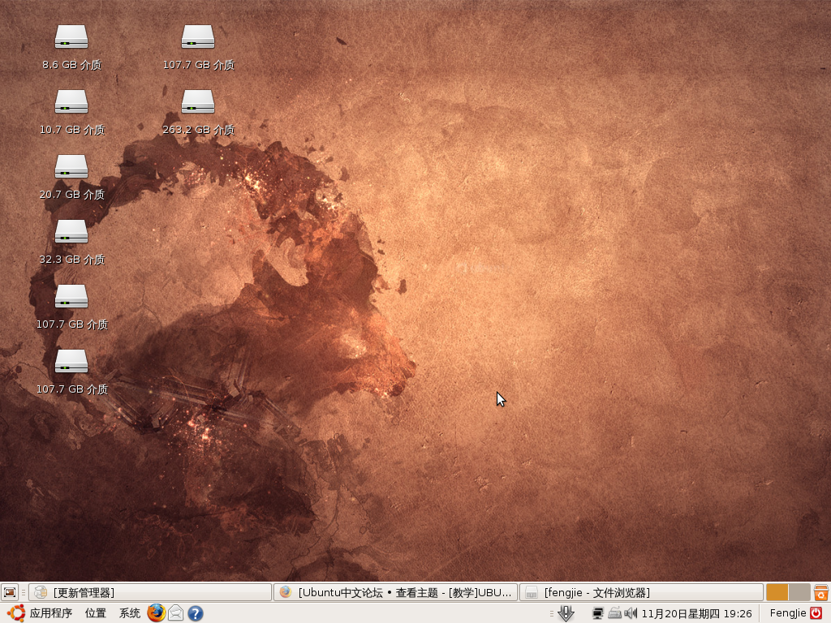Select the 10.7 GB media drive icon

(x=71, y=101)
